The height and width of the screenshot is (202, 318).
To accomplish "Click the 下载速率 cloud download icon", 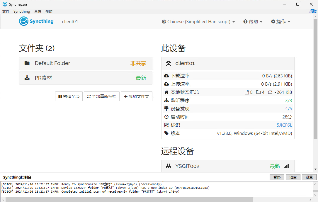I will 166,76.
